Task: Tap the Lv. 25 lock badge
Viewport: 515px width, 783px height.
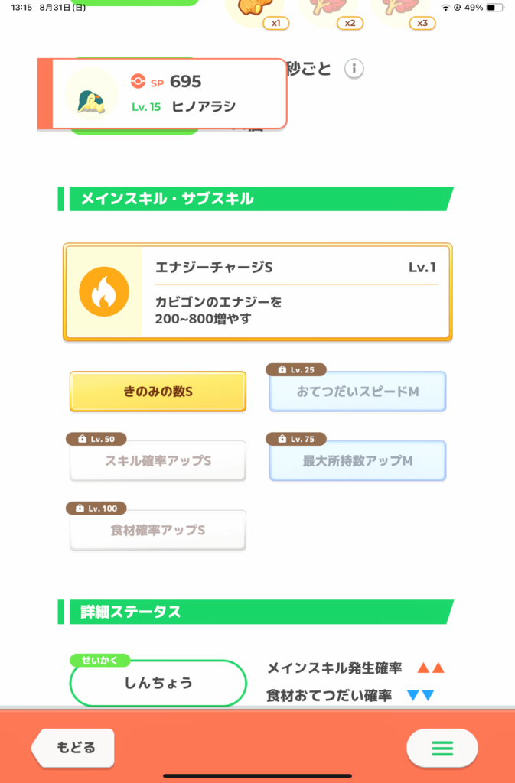Action: point(296,370)
